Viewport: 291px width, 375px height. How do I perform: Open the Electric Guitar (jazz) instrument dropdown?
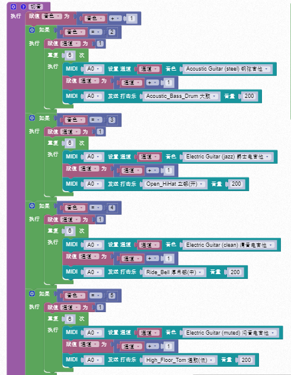coord(227,157)
